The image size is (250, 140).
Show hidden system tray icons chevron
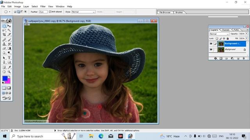point(186,136)
